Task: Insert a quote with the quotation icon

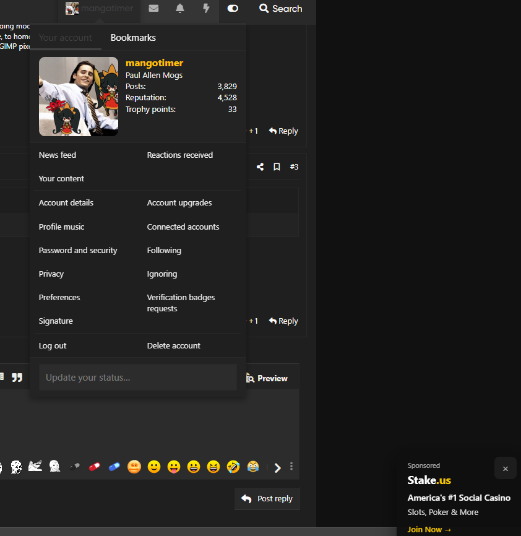Action: 17,378
